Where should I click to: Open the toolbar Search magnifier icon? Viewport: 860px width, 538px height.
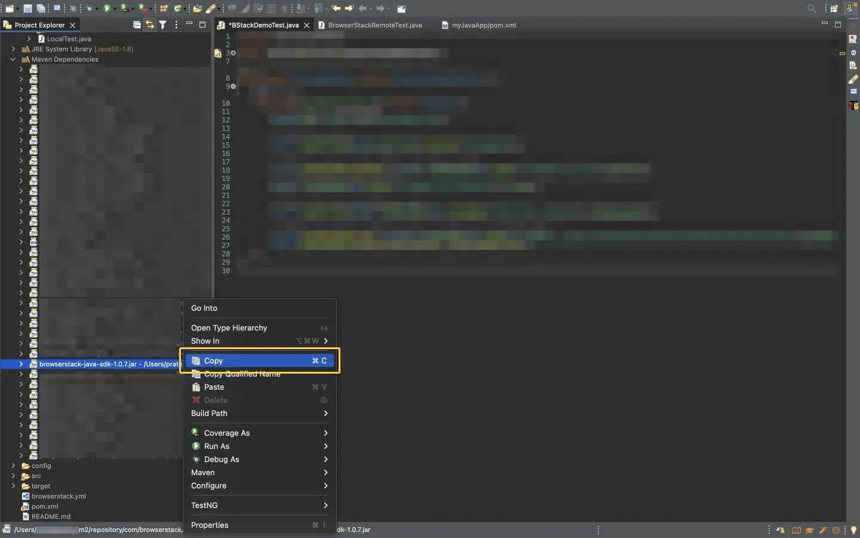[x=811, y=8]
